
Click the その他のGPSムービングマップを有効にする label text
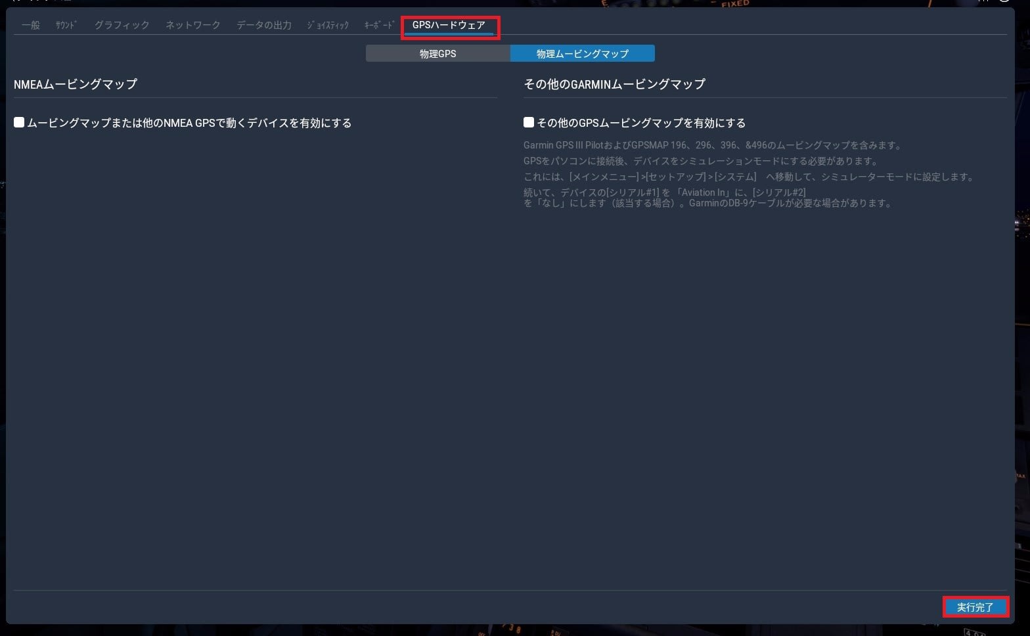(x=640, y=123)
